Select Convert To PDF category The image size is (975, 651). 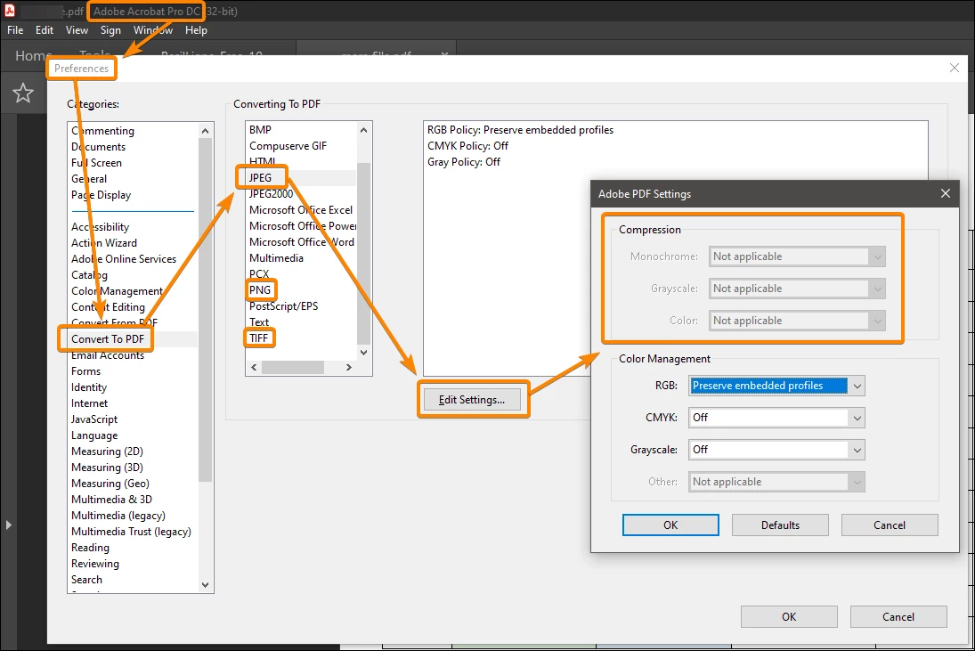pyautogui.click(x=108, y=339)
